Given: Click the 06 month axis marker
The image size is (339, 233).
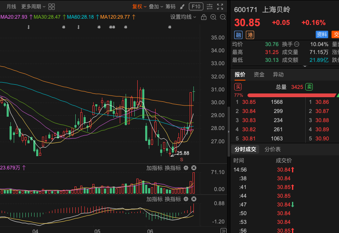Looking at the screenshot, I should click(x=150, y=231).
